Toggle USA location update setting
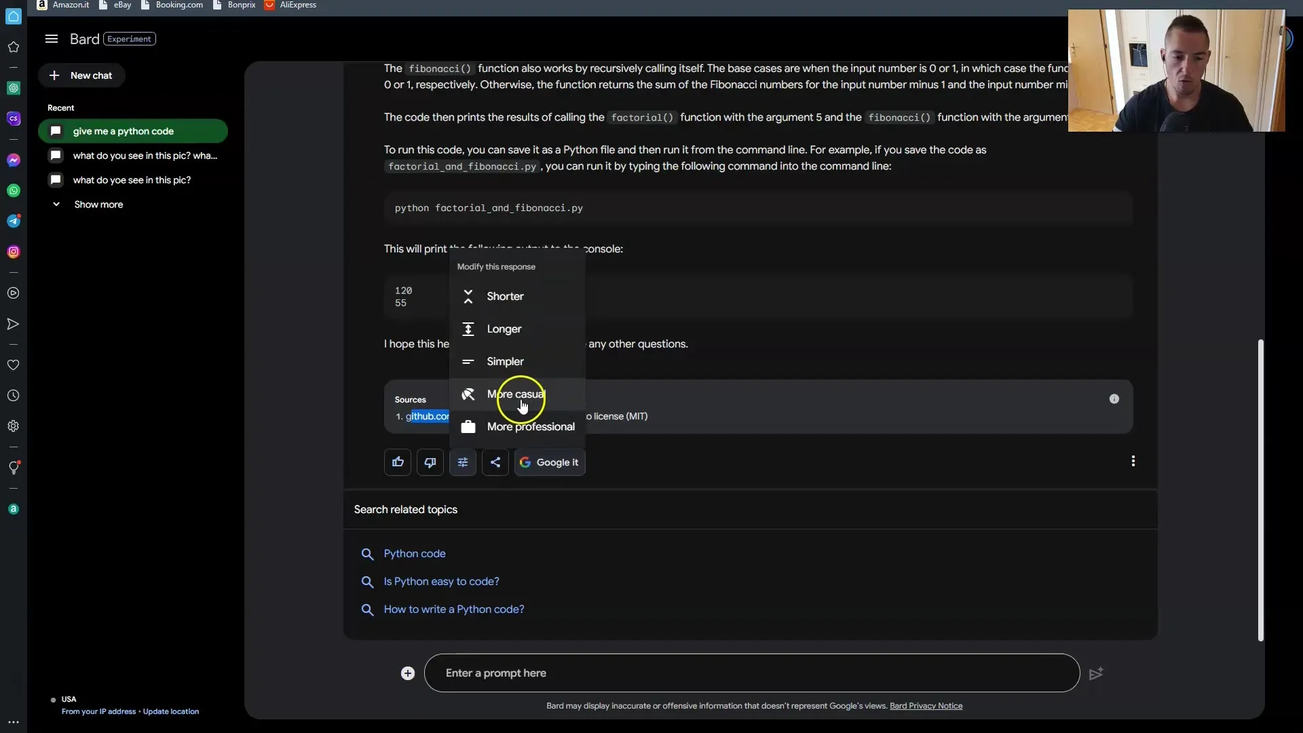This screenshot has height=733, width=1303. click(170, 711)
